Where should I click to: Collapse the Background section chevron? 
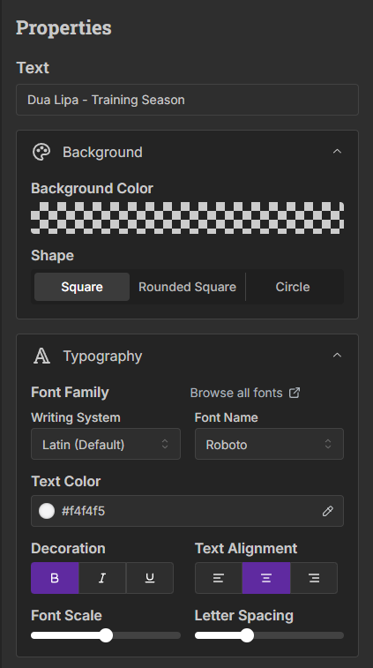pos(337,152)
